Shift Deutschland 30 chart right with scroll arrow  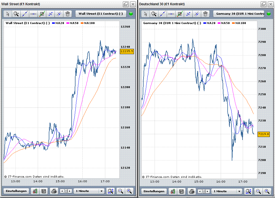coord(207,191)
